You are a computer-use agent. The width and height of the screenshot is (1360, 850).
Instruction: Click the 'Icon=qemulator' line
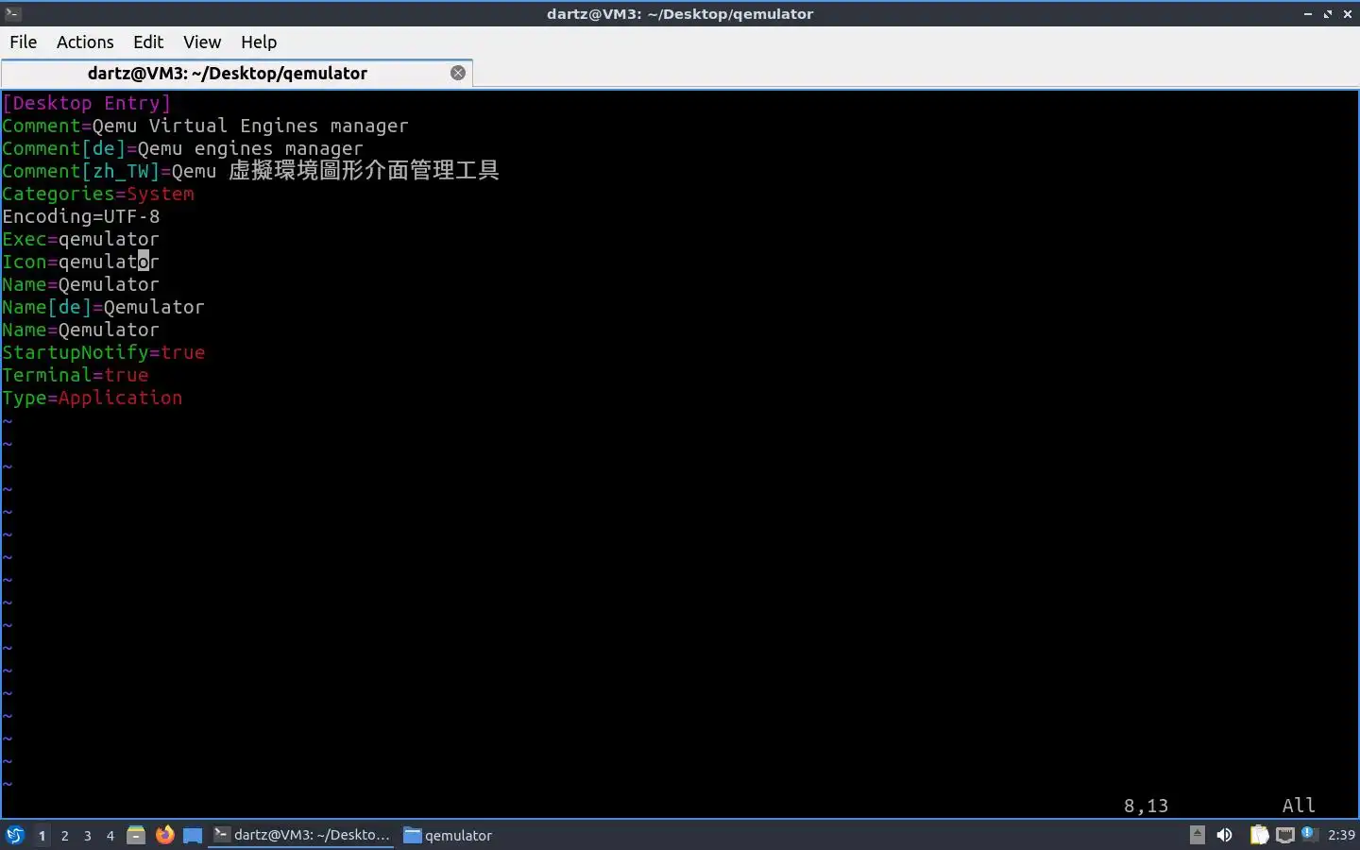pos(80,262)
